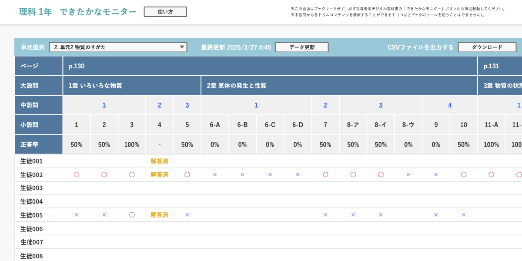Screen dimensions: 522x261
Task: Open 中設問 link 2 under 2章 気体の発生と性質
Action: 325,105
